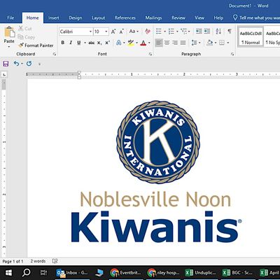Open the highlight color dropdown arrow
This screenshot has height=280, width=280.
136,43
